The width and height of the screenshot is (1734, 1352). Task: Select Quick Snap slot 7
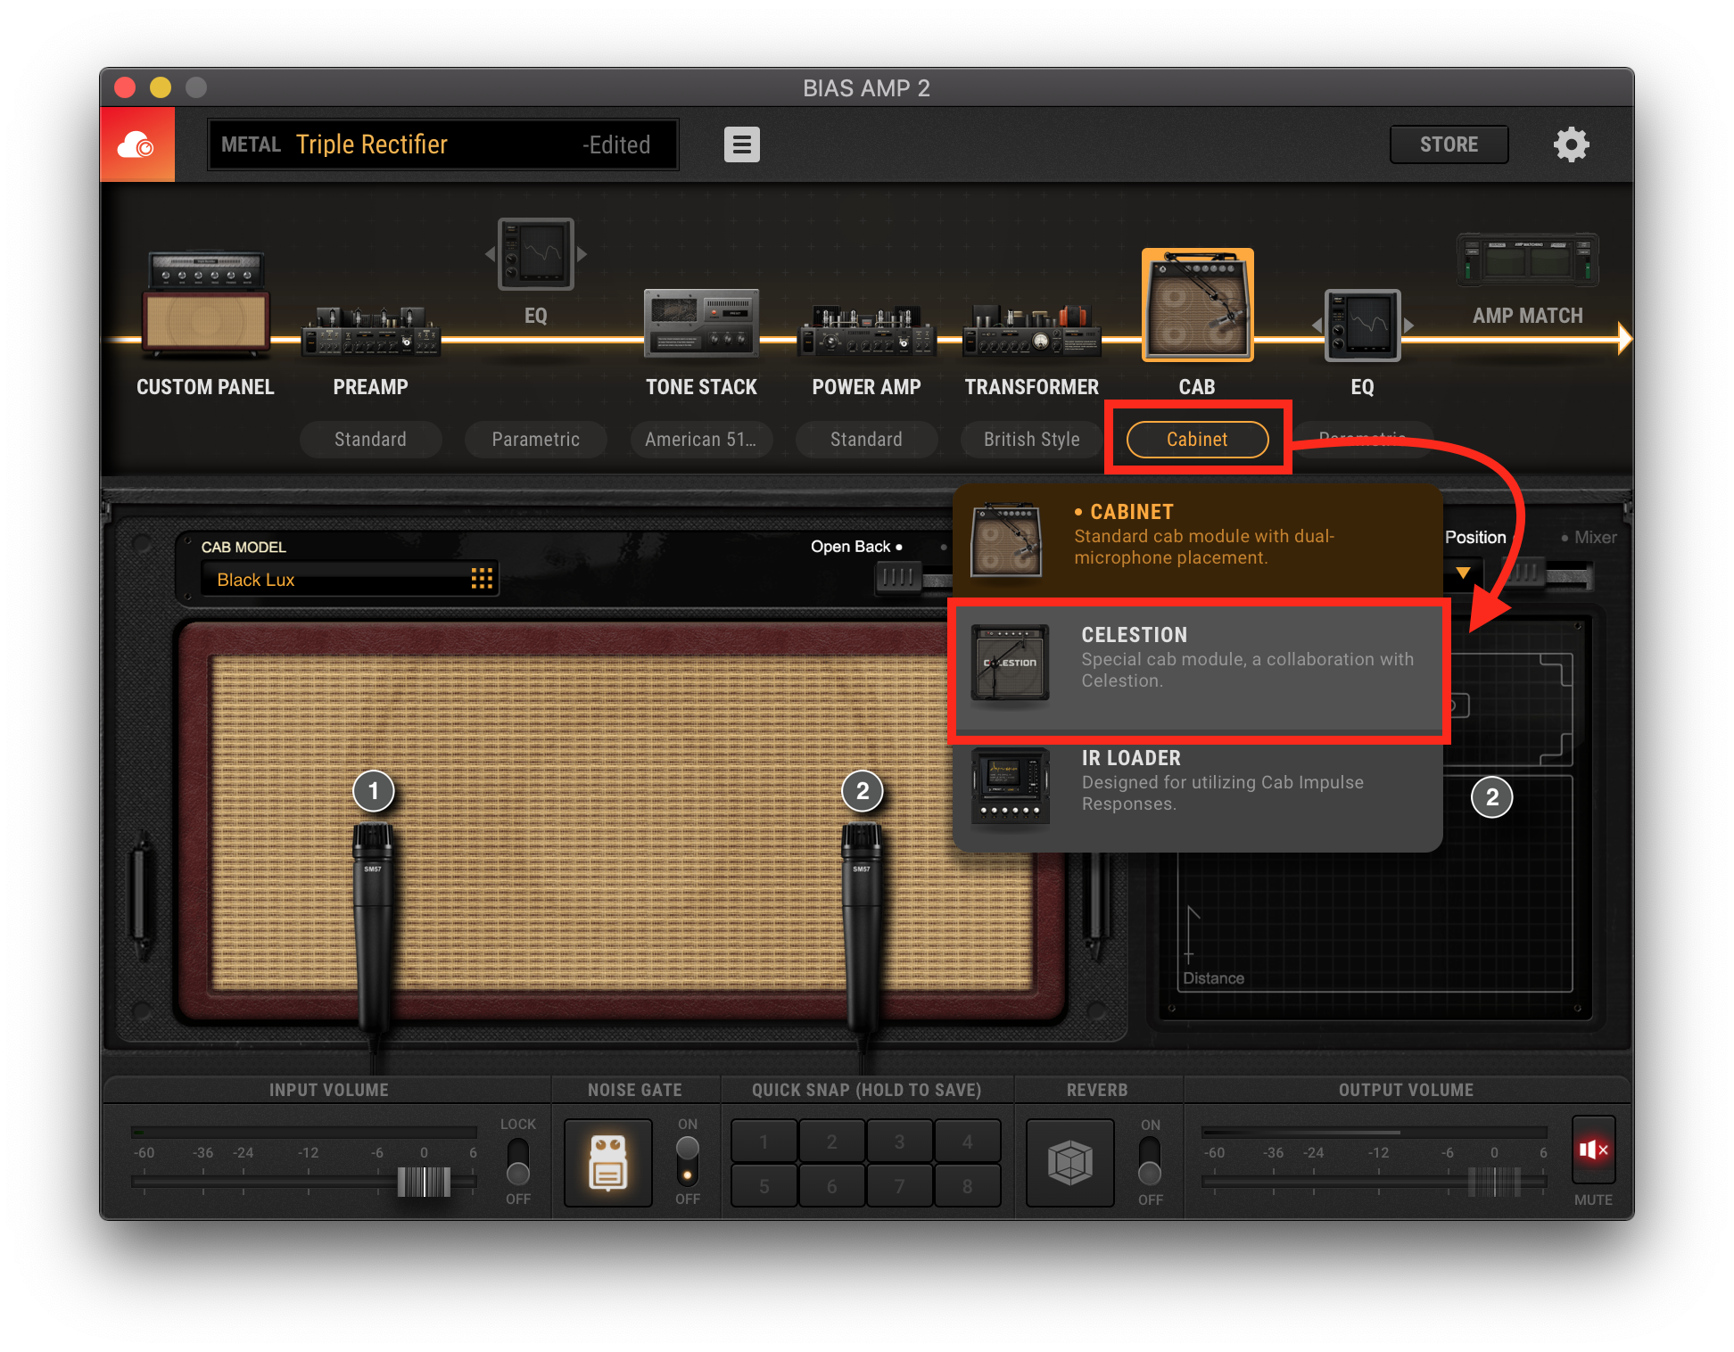coord(900,1186)
